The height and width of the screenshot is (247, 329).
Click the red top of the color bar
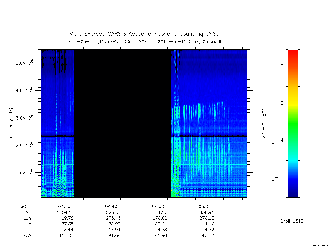[293, 55]
